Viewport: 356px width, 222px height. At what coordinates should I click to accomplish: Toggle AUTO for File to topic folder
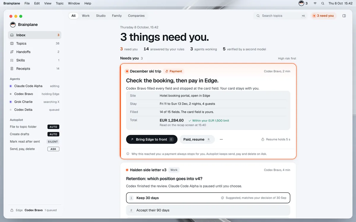[53, 127]
